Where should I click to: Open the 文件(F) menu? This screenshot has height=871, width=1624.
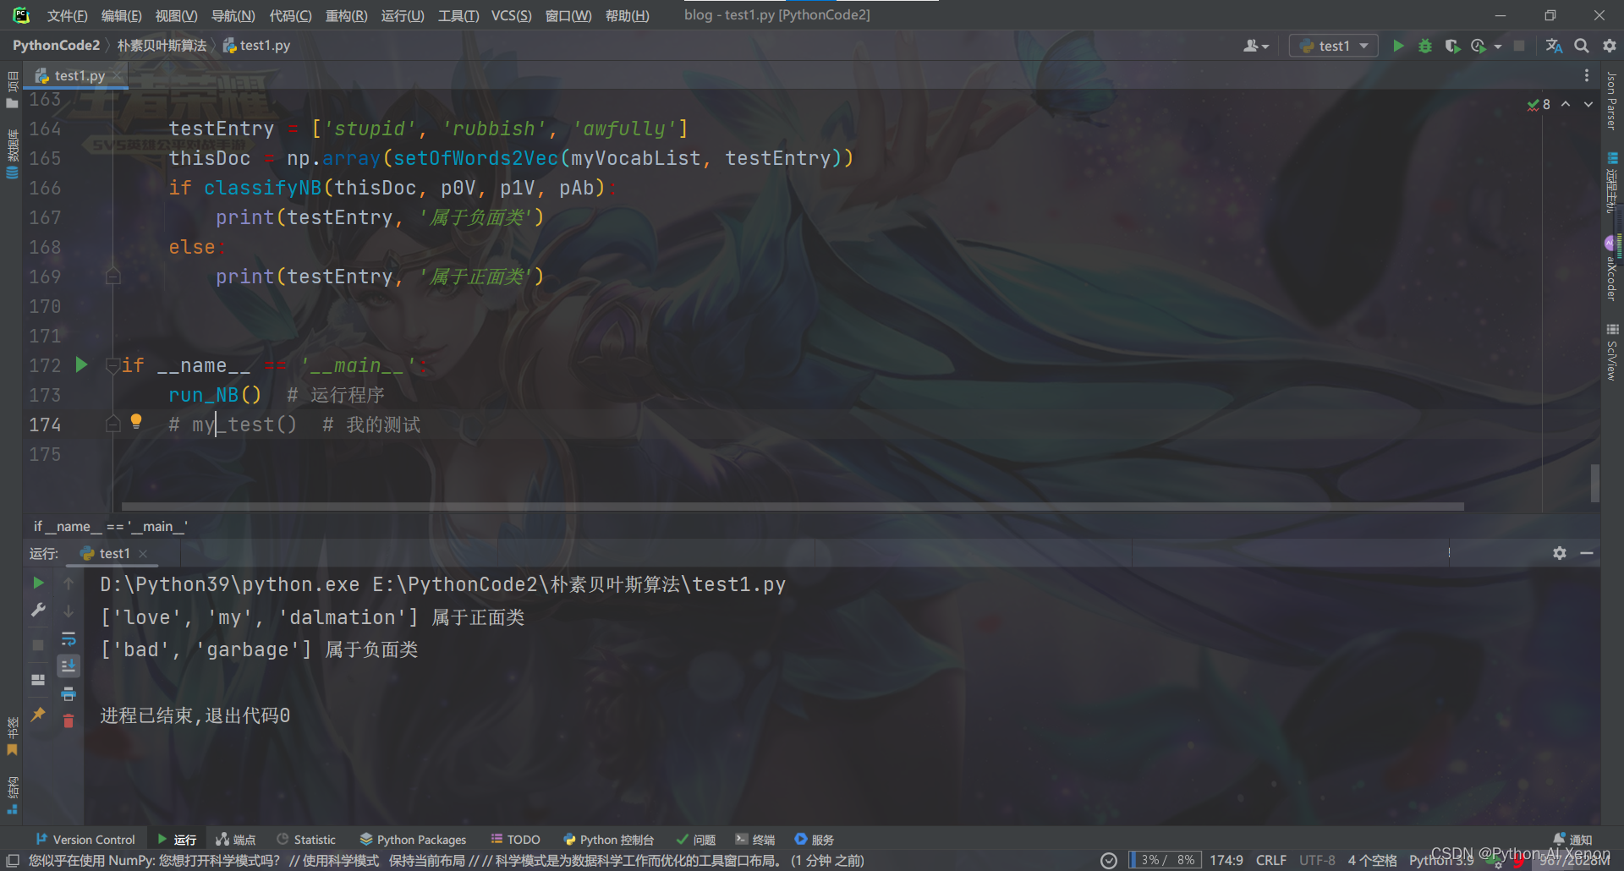68,15
